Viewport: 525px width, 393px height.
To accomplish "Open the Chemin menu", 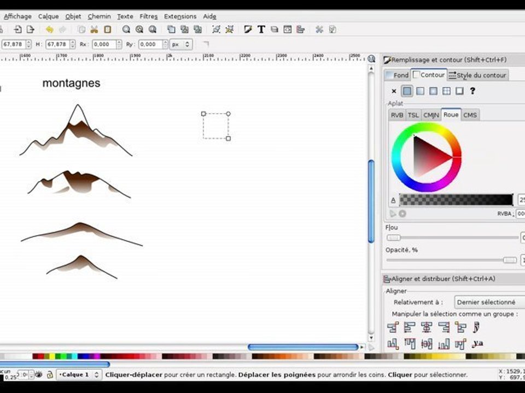I will 99,16.
